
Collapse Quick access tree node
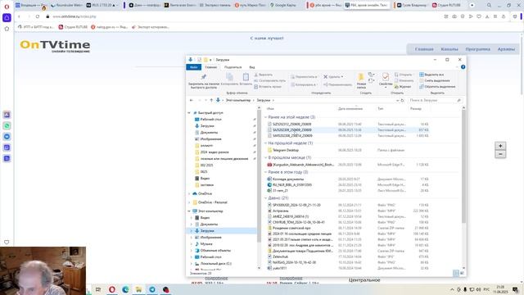[x=189, y=113]
